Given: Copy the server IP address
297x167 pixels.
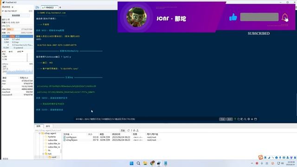Looking at the screenshot, I should tap(31, 11).
